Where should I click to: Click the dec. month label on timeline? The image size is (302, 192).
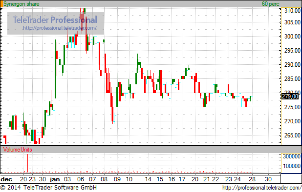7,179
